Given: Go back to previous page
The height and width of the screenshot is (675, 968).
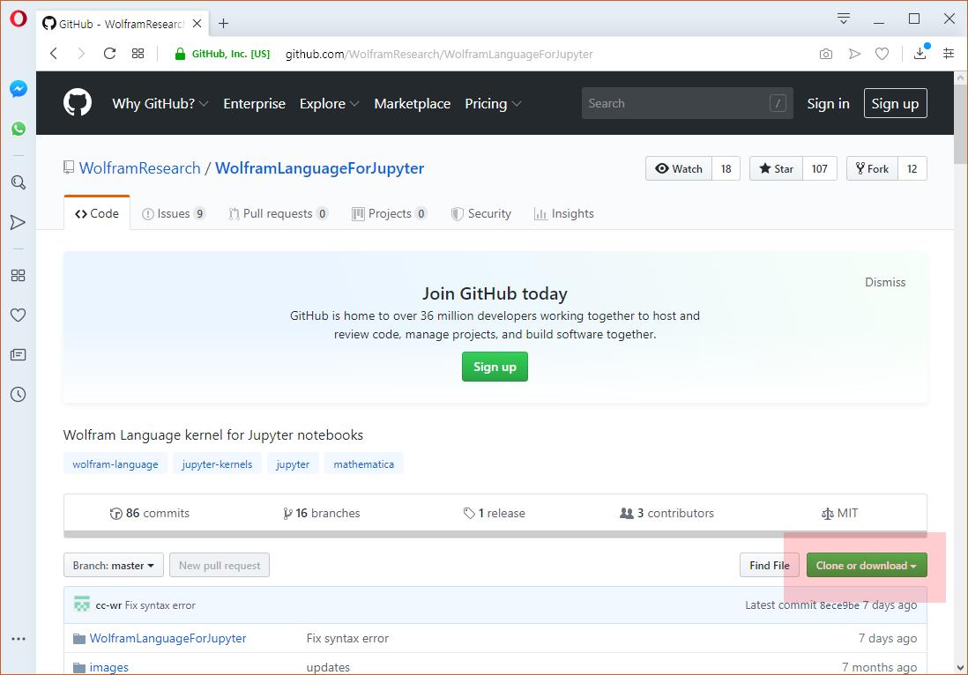Looking at the screenshot, I should click(54, 54).
